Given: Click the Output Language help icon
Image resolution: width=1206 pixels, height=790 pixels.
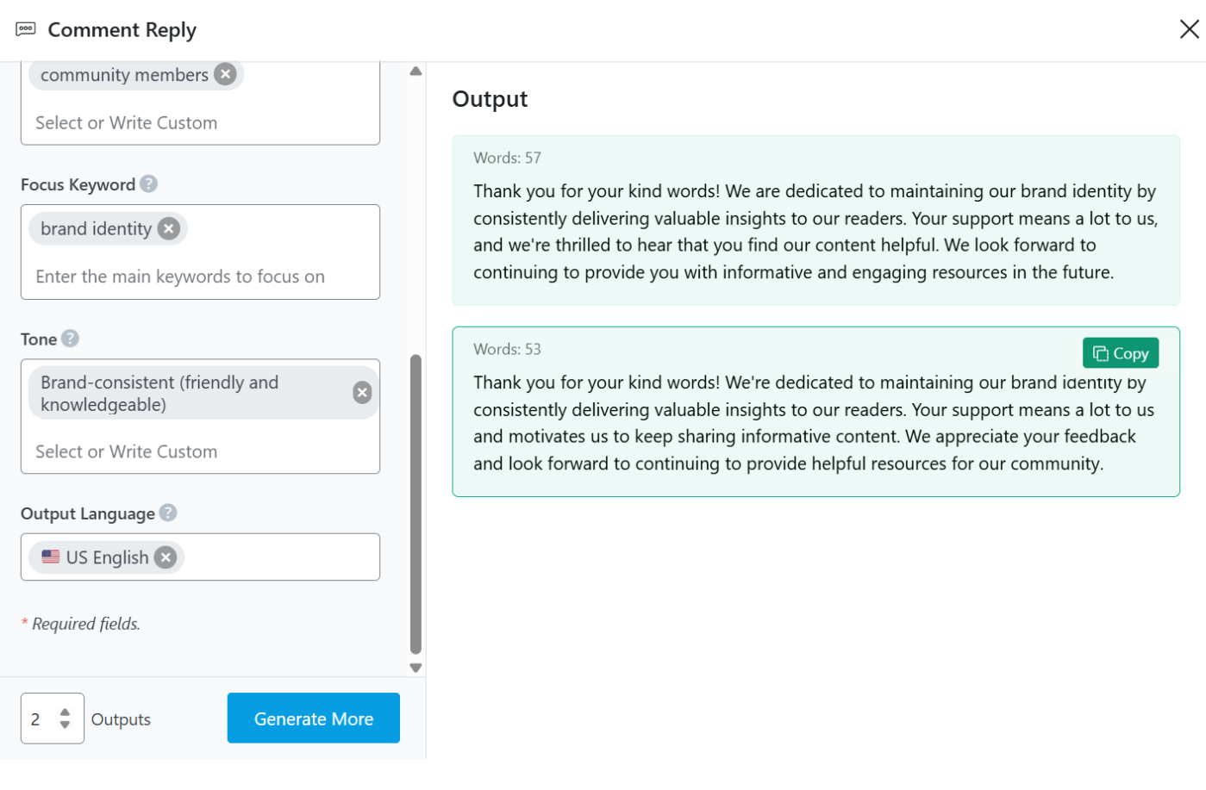Looking at the screenshot, I should pos(168,513).
